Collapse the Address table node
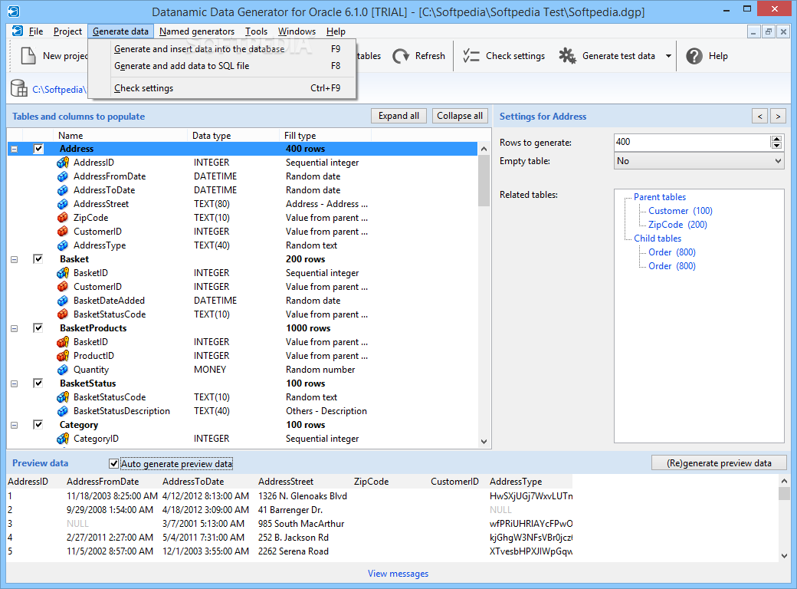 [x=15, y=149]
